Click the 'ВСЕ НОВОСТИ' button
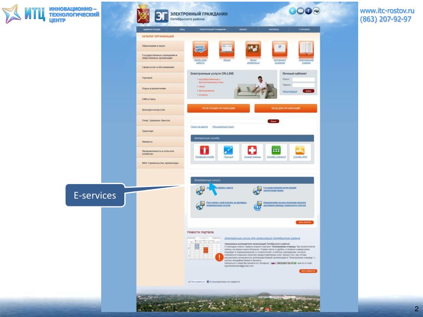The image size is (423, 317). [308, 271]
